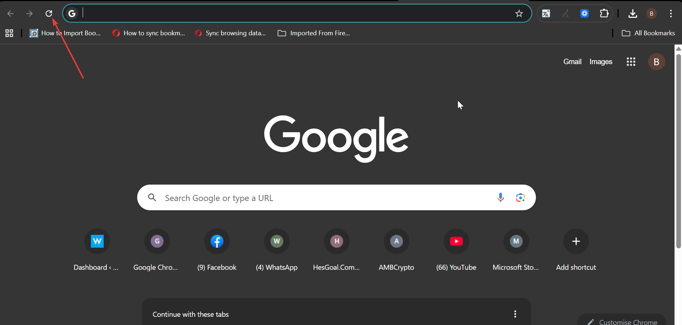Open the 'How to Import Boo...' bookmark
This screenshot has width=682, height=325.
coord(65,33)
